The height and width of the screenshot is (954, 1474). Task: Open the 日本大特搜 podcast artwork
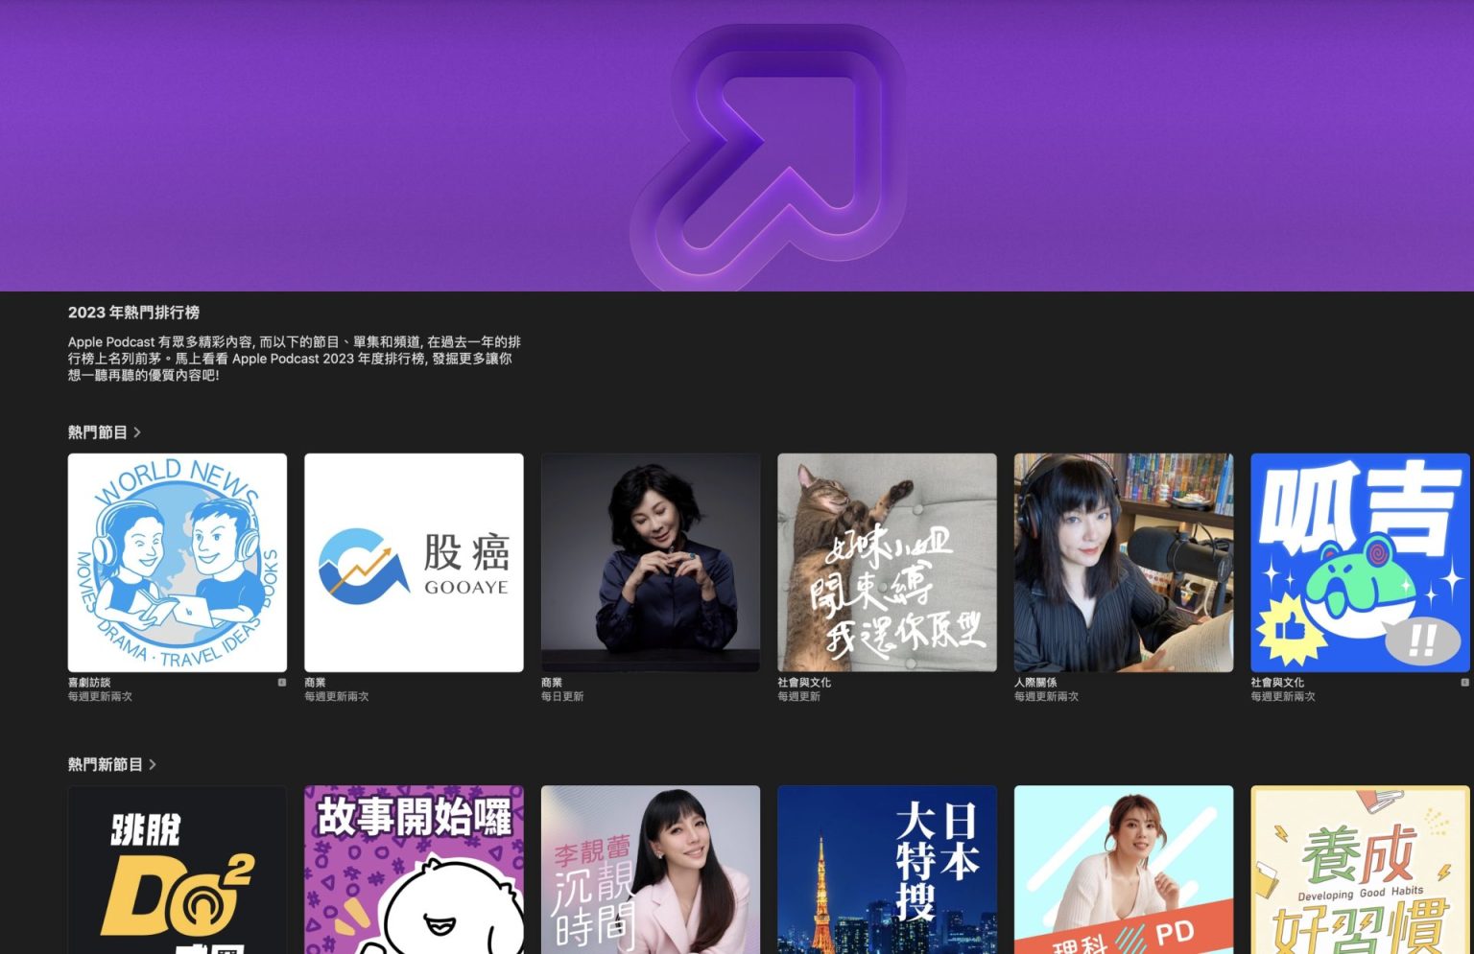[887, 870]
